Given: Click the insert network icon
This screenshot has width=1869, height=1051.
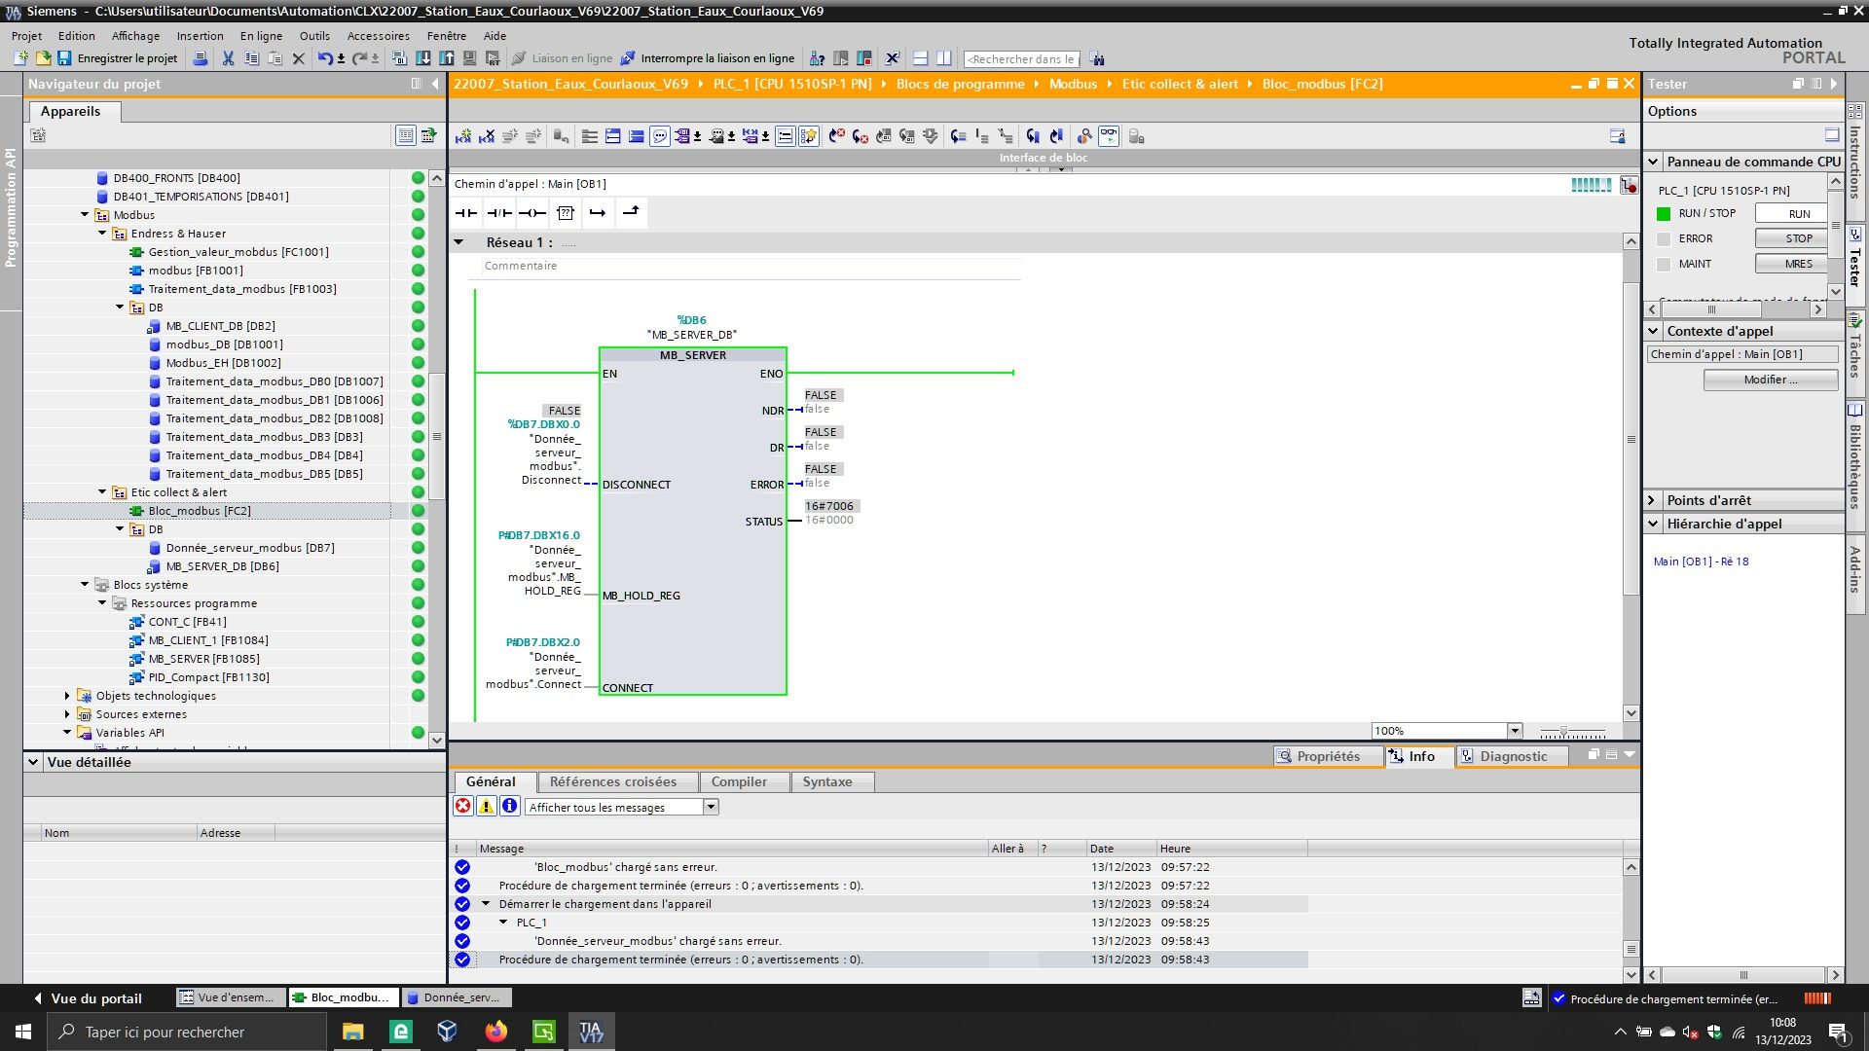Looking at the screenshot, I should click(463, 137).
